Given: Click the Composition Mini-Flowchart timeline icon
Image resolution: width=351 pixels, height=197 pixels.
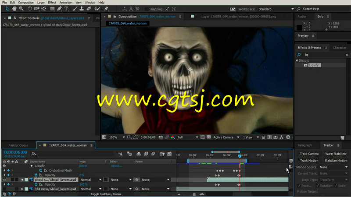Looking at the screenshot, I should (x=120, y=154).
